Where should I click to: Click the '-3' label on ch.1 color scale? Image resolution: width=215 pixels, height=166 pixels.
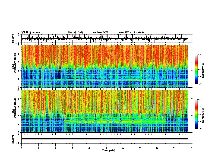200,55
